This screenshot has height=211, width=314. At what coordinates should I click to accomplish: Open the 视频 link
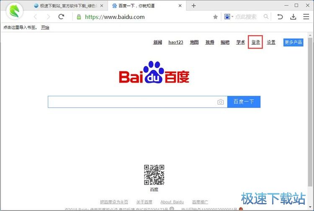pyautogui.click(x=210, y=42)
